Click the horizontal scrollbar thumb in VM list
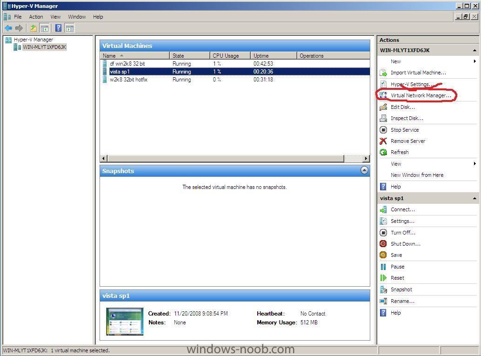Image resolution: width=481 pixels, height=356 pixels. [226, 158]
